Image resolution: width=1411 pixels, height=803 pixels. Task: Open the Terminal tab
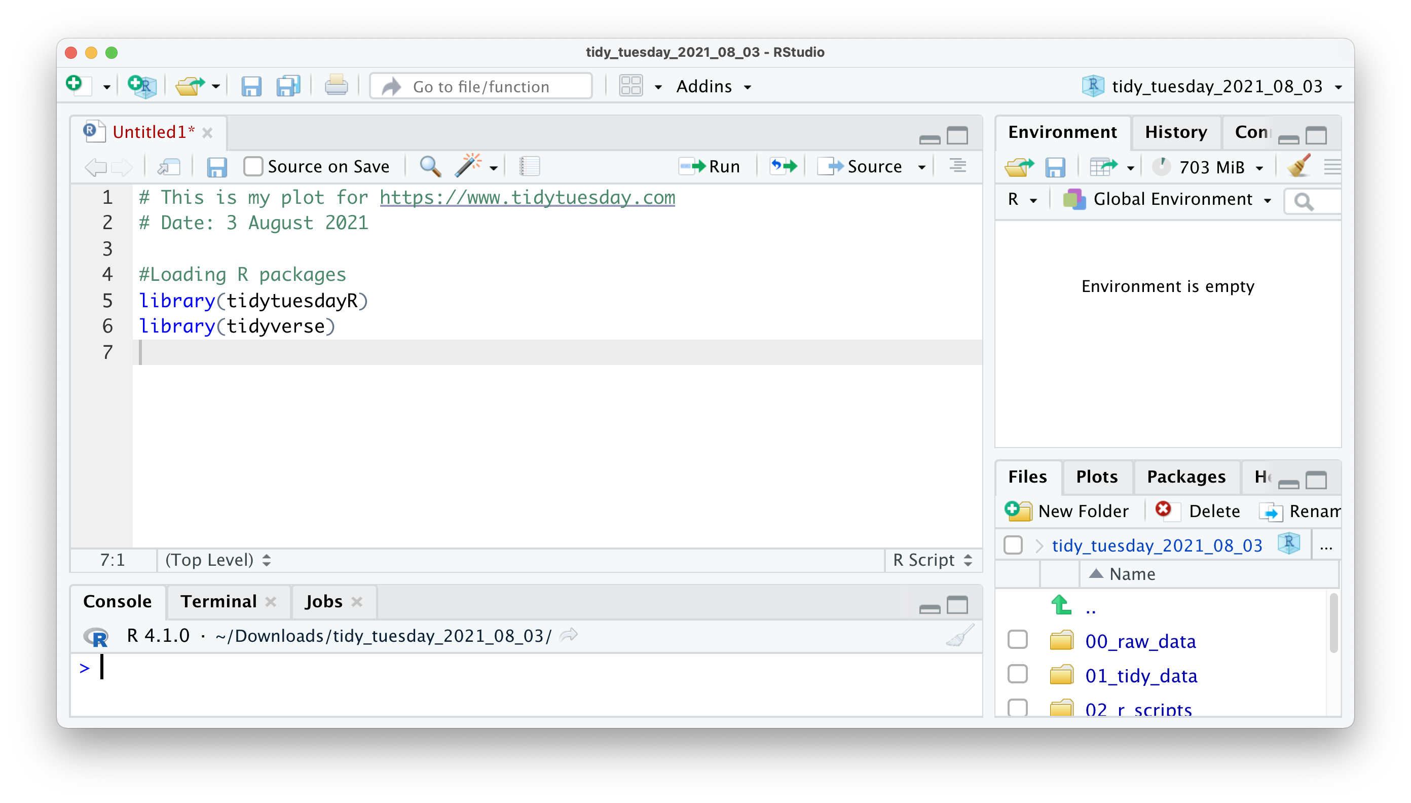point(219,601)
